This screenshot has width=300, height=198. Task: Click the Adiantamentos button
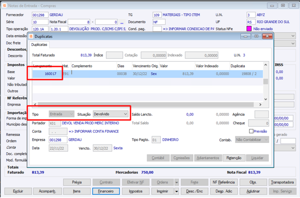click(208, 158)
